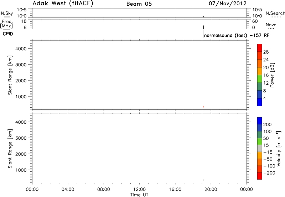Click 'Slant Range [km]' label of Velocity panel
Image resolution: width=285 pixels, height=197 pixels.
click(10, 149)
